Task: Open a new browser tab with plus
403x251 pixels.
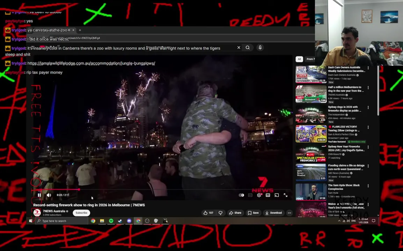Action: [80, 30]
